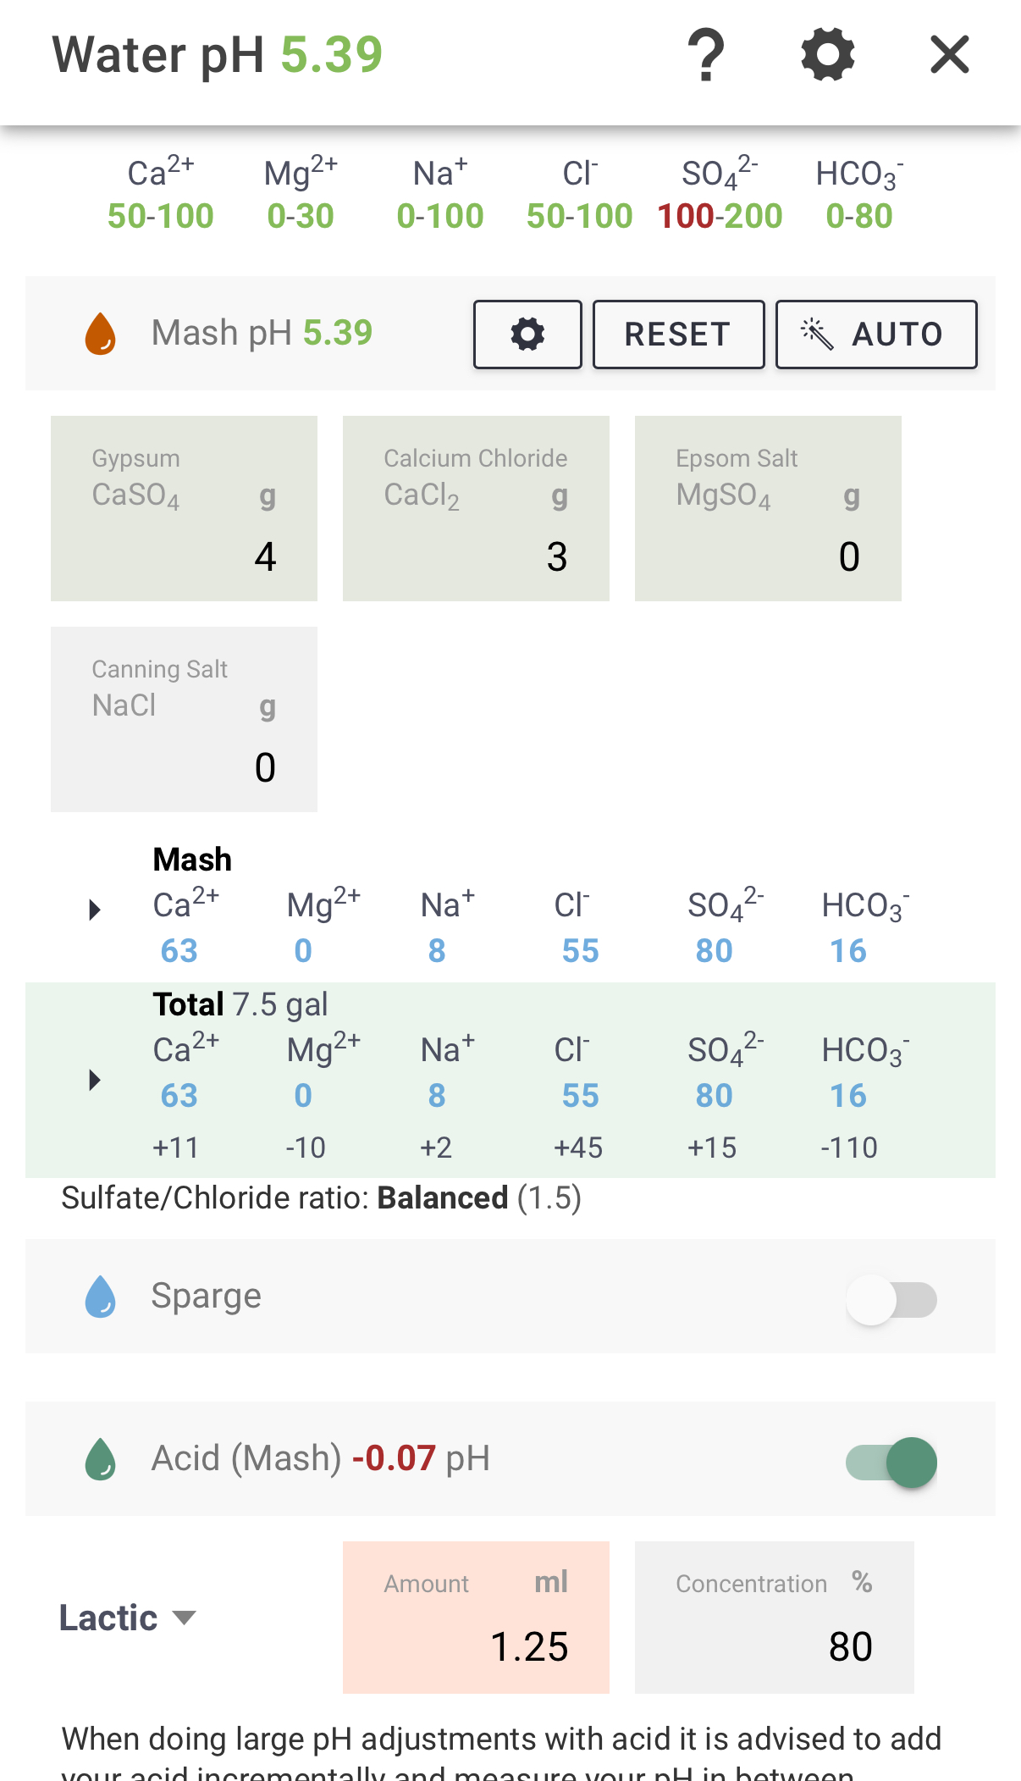1021x1781 pixels.
Task: Edit the Epsom Salt grams field
Action: [x=768, y=508]
